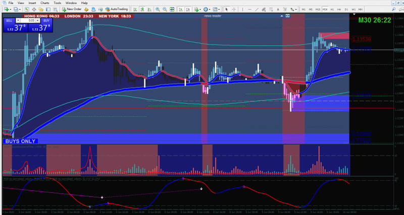Expand the New Chart dropdown arrow

11,10
